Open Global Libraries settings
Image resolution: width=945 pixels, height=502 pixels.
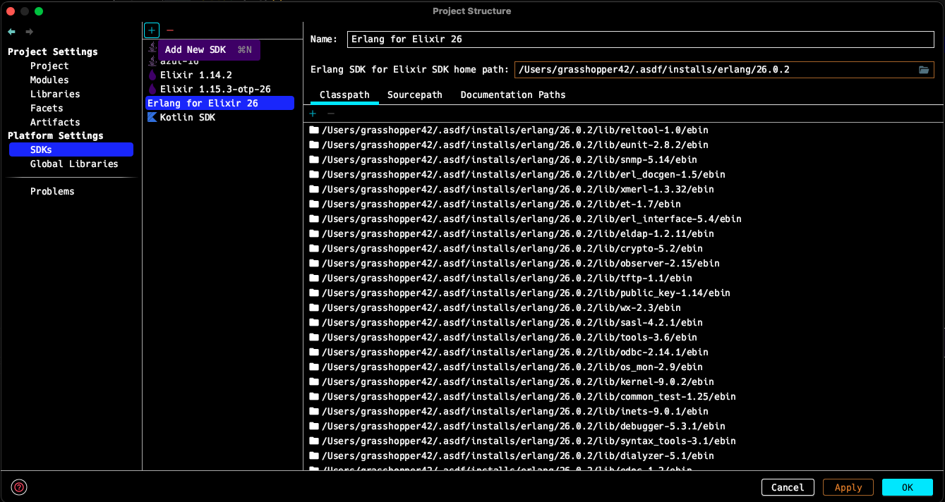tap(74, 164)
